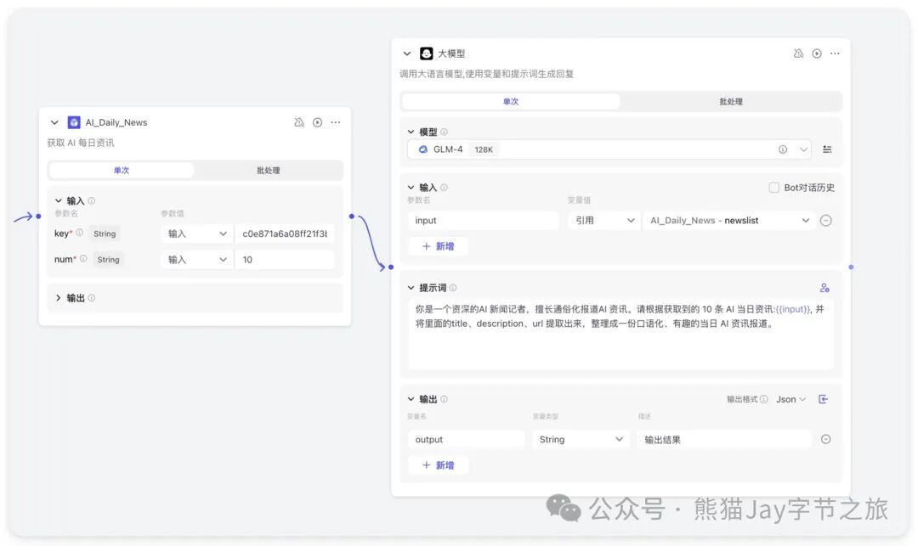
Task: Collapse the AI_Daily_News node chevron
Action: point(54,122)
